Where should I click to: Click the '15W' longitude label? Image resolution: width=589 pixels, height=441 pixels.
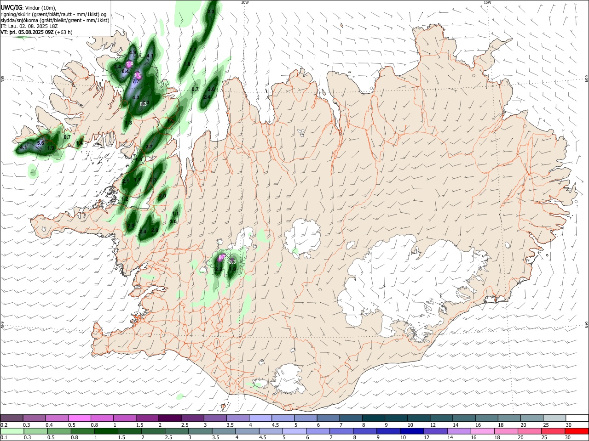click(487, 2)
